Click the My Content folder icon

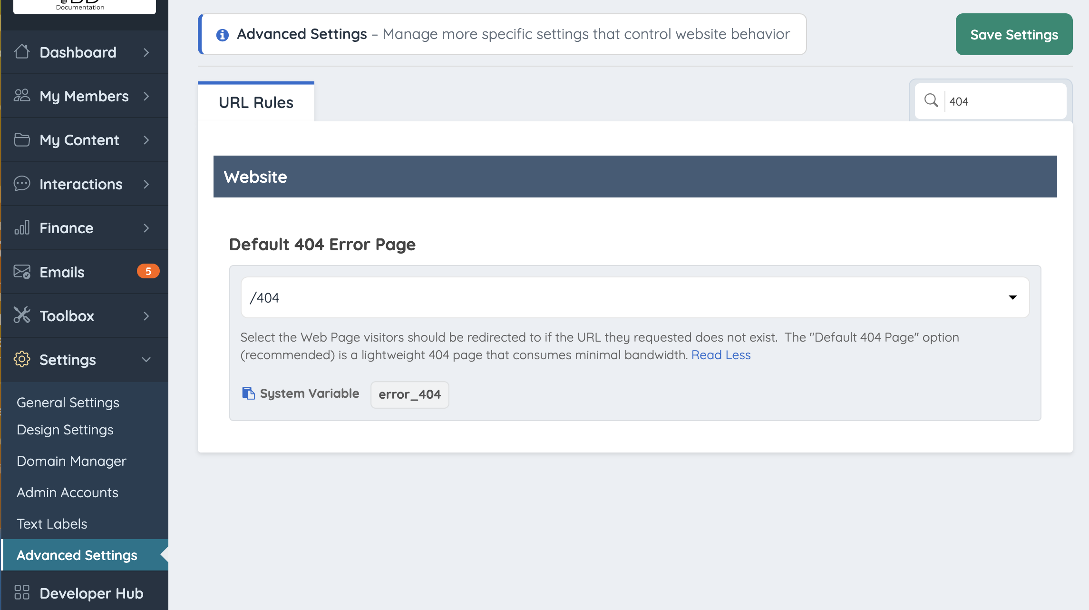22,140
